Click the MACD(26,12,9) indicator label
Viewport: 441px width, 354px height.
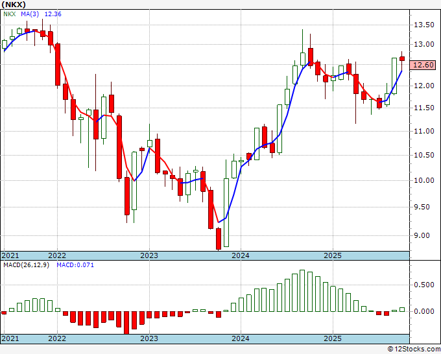tap(26, 265)
